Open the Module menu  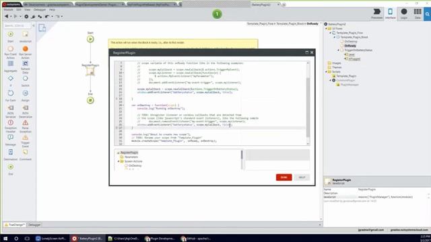tap(8, 9)
